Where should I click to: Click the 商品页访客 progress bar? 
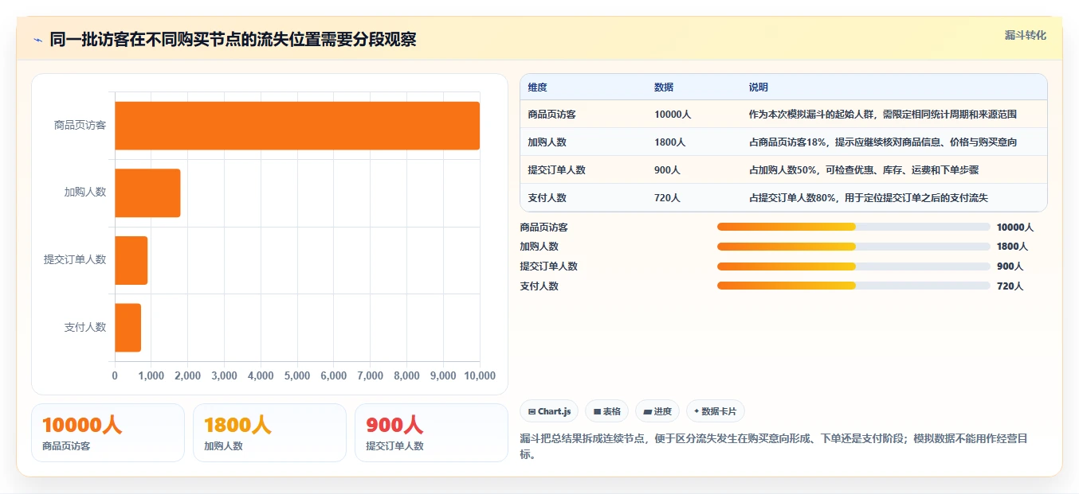(853, 227)
